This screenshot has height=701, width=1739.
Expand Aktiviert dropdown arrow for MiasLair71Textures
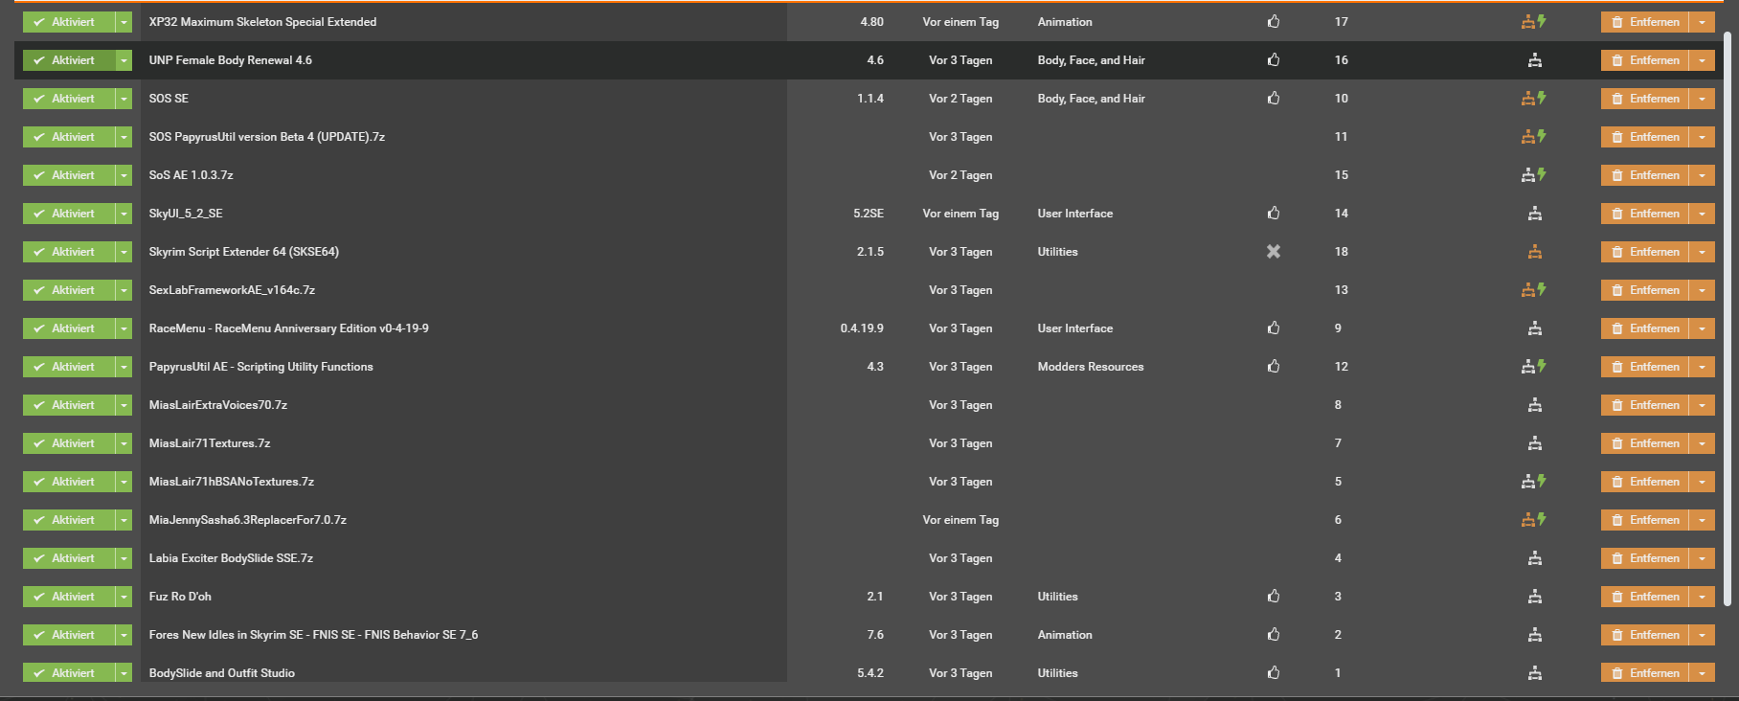(124, 443)
